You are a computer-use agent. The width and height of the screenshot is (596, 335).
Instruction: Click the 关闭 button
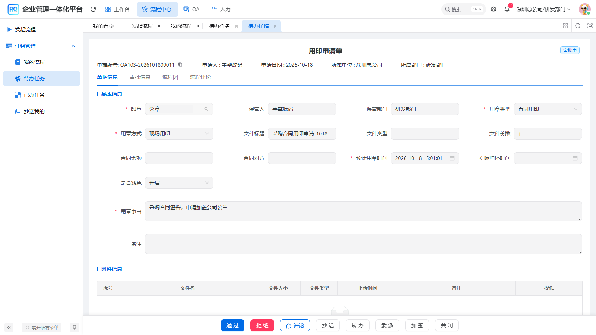tap(447, 325)
